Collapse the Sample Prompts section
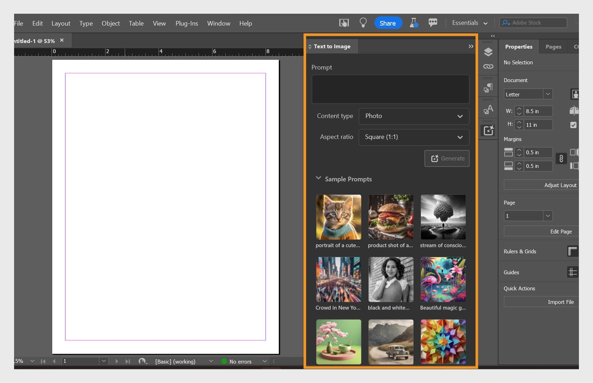 pos(319,179)
